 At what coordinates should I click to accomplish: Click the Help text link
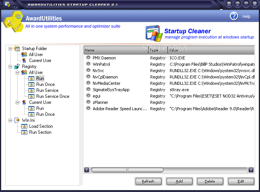tap(246, 16)
